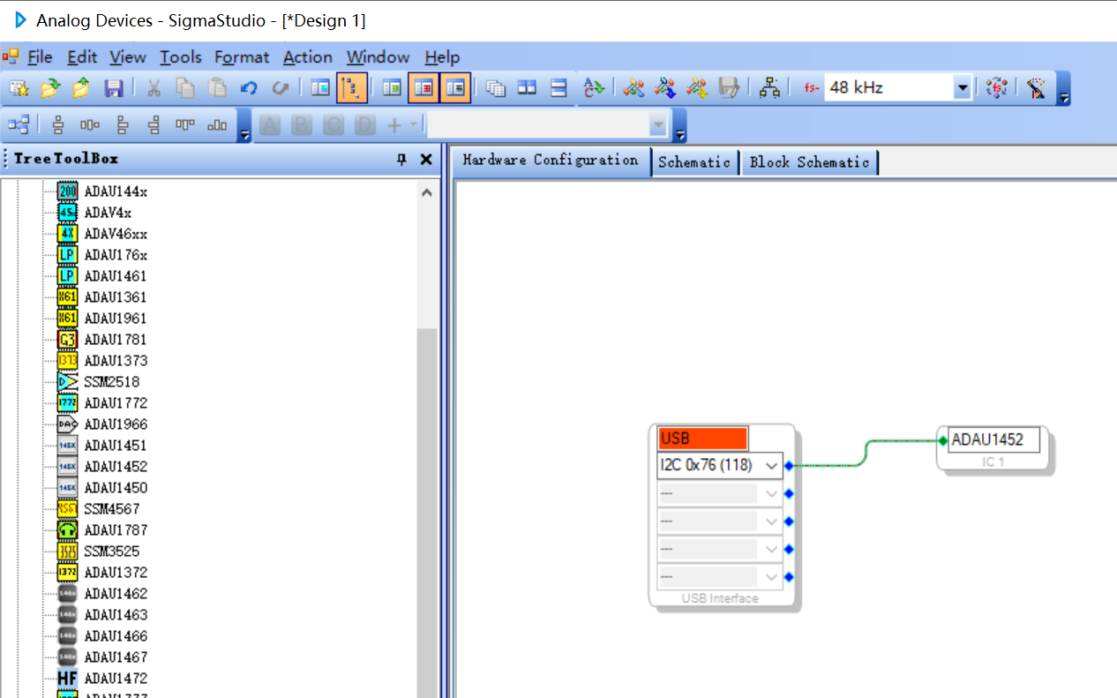
Task: Toggle the Tree ToolBox view button
Action: (352, 88)
